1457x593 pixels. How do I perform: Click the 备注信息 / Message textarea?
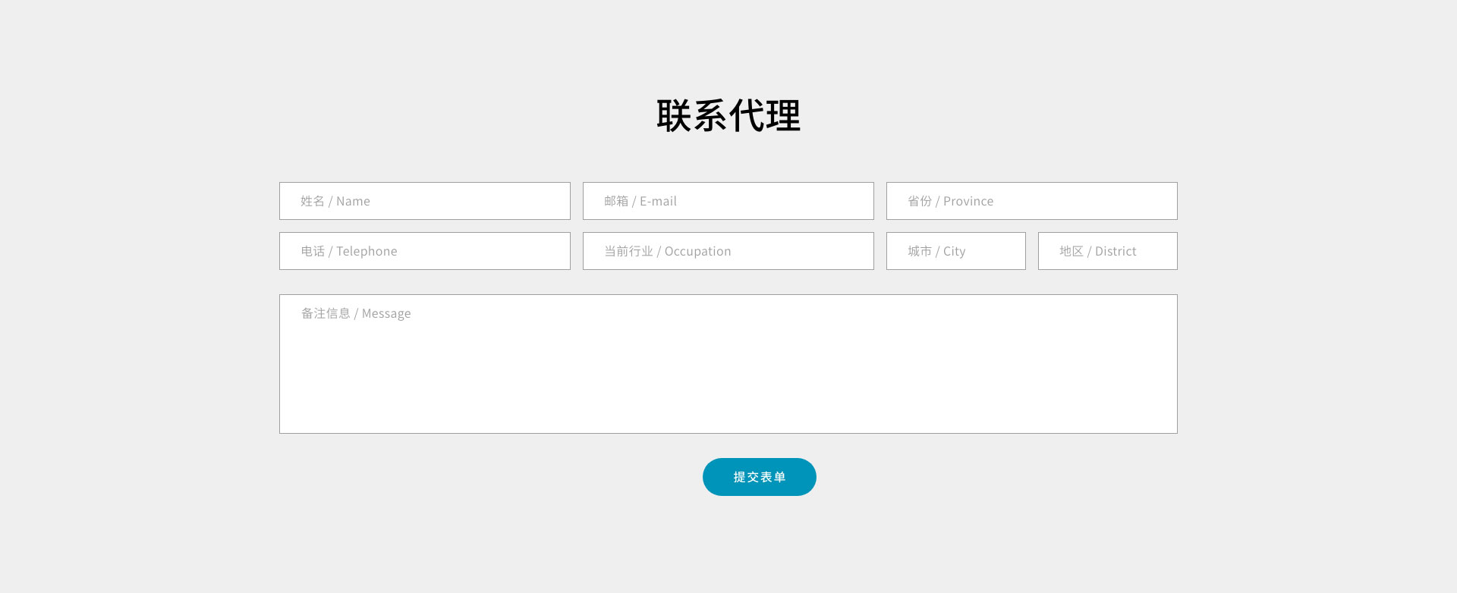coord(728,364)
